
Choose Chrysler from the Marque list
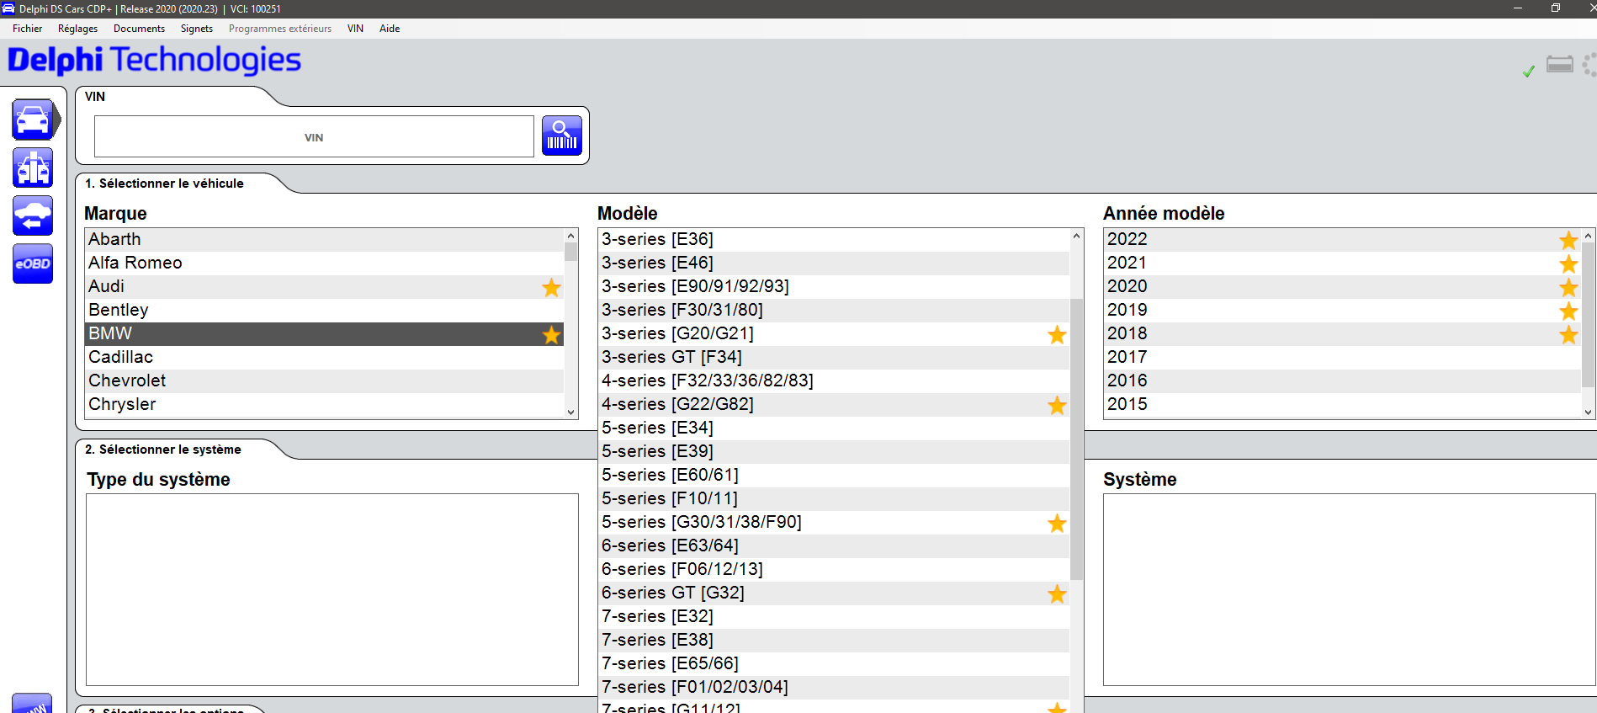pyautogui.click(x=324, y=404)
